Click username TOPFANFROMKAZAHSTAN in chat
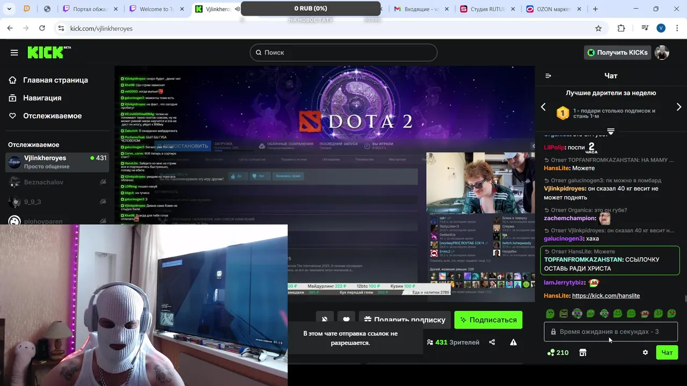 click(583, 259)
